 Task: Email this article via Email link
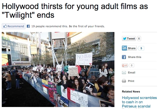tap(131, 72)
